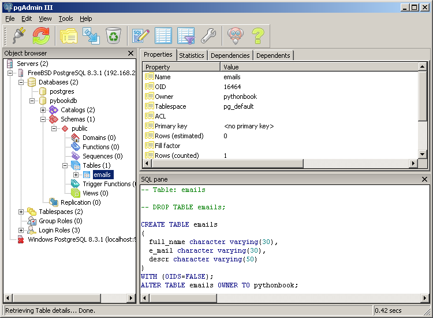Select the Primary key property row
433x318 pixels.
click(x=281, y=126)
